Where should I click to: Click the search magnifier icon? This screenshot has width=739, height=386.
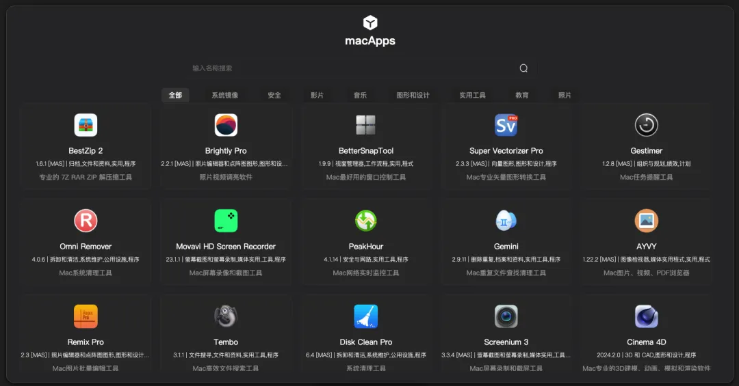(523, 68)
